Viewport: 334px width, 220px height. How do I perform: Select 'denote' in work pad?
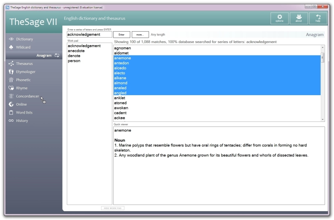pos(74,56)
